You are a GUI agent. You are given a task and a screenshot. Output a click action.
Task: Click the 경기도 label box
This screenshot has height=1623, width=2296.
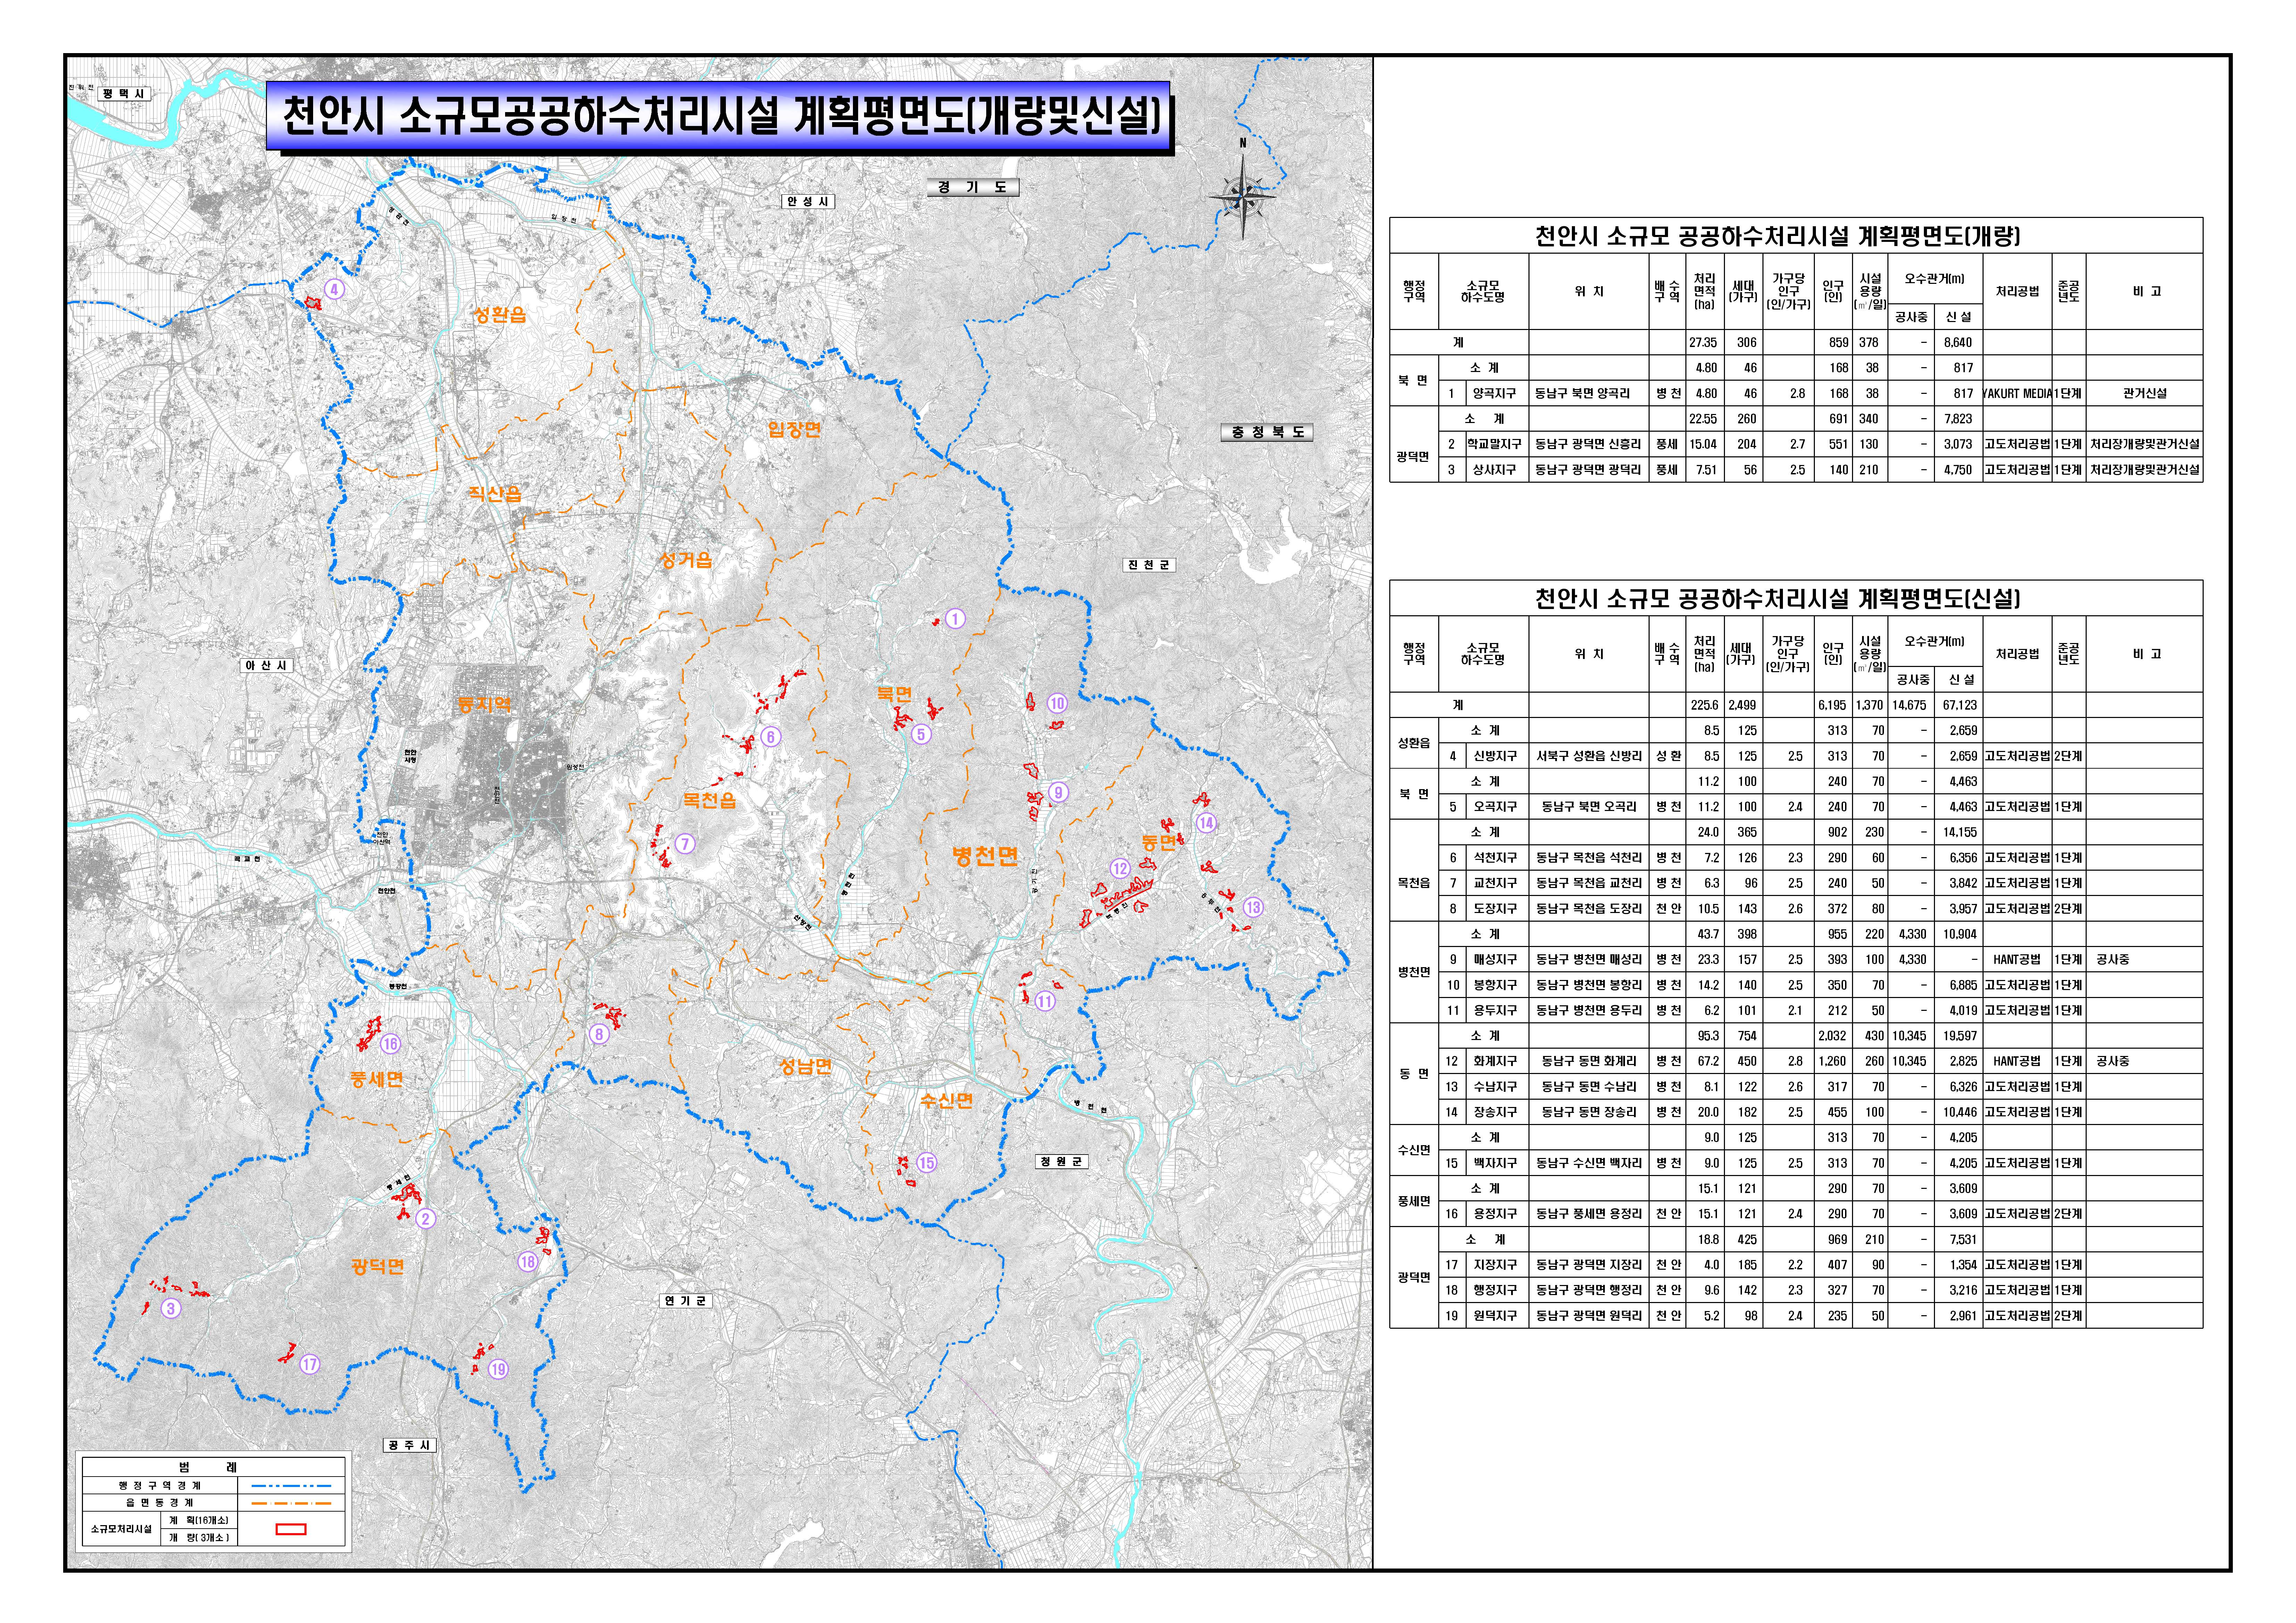coord(973,187)
